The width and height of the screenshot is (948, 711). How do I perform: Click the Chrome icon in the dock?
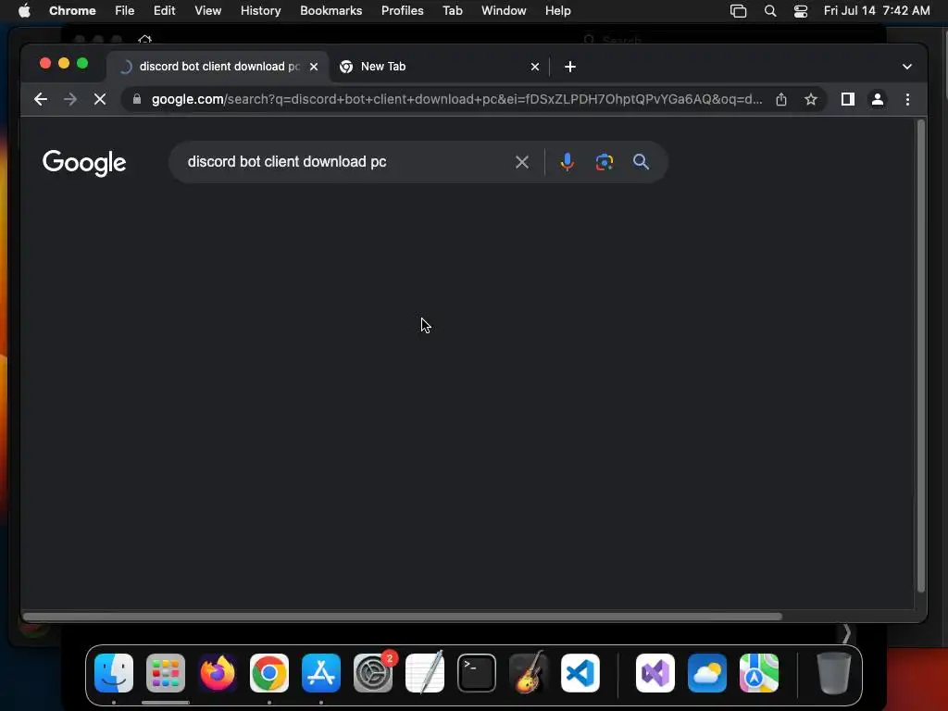269,673
